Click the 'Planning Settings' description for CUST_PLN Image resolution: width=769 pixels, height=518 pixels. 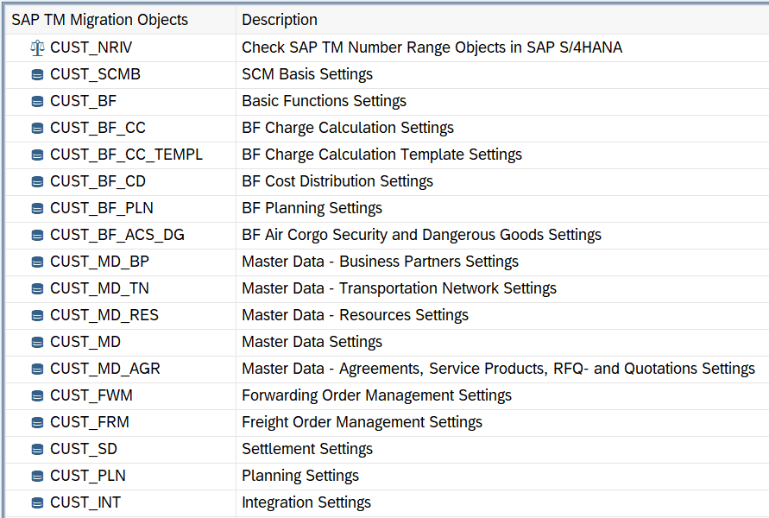(x=300, y=476)
